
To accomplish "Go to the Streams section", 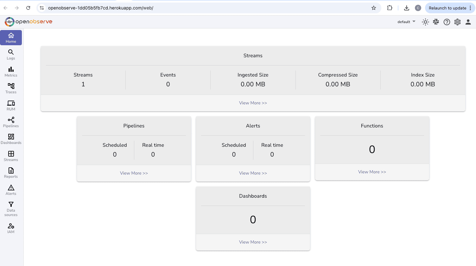I will [x=11, y=156].
